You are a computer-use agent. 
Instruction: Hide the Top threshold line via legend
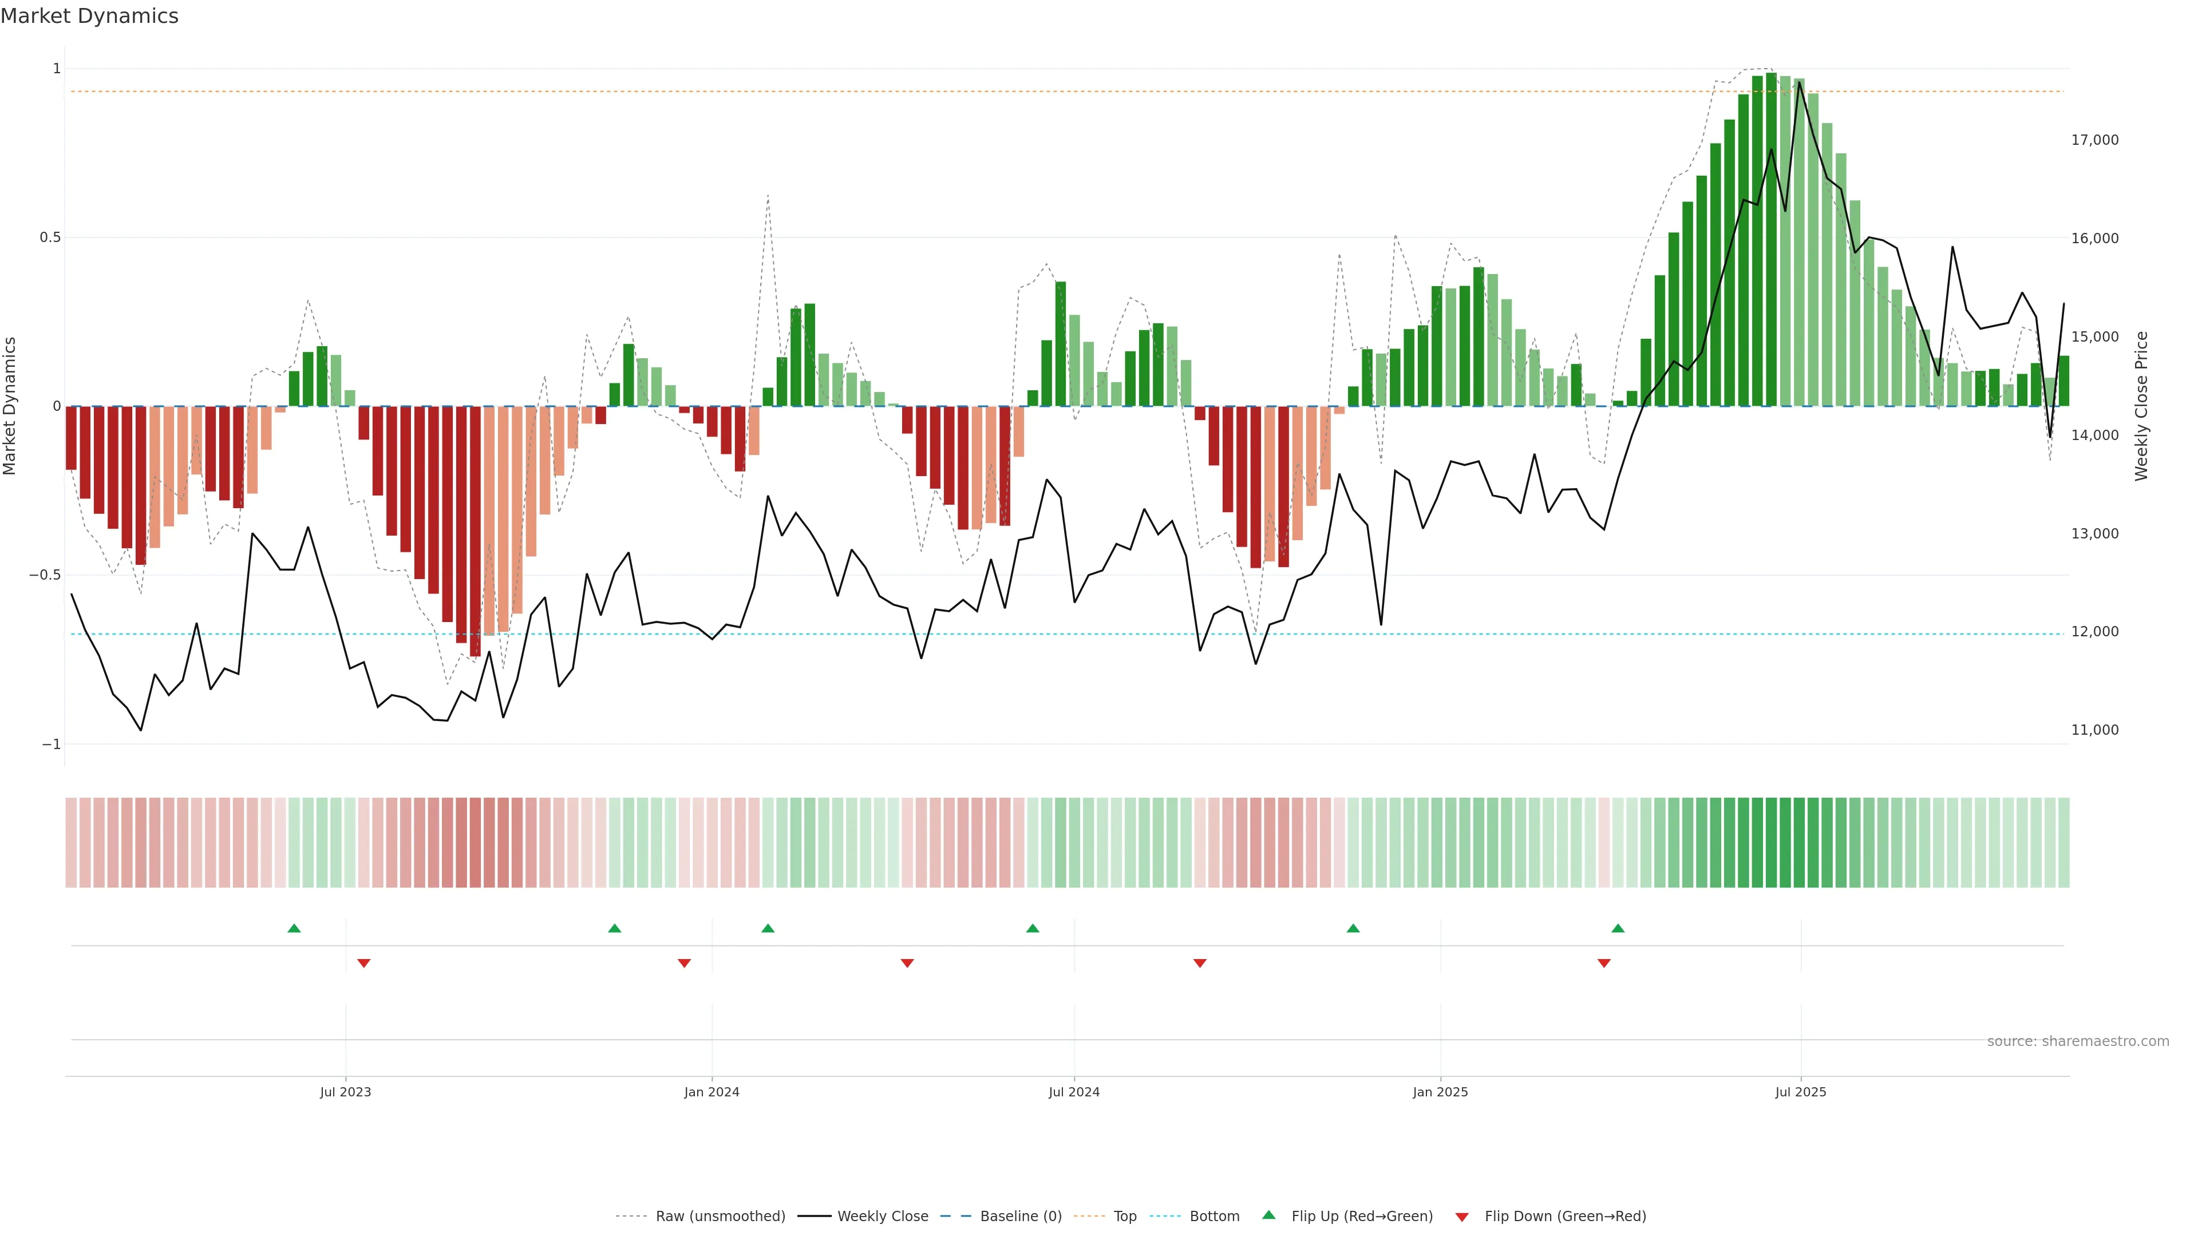pos(1125,1215)
